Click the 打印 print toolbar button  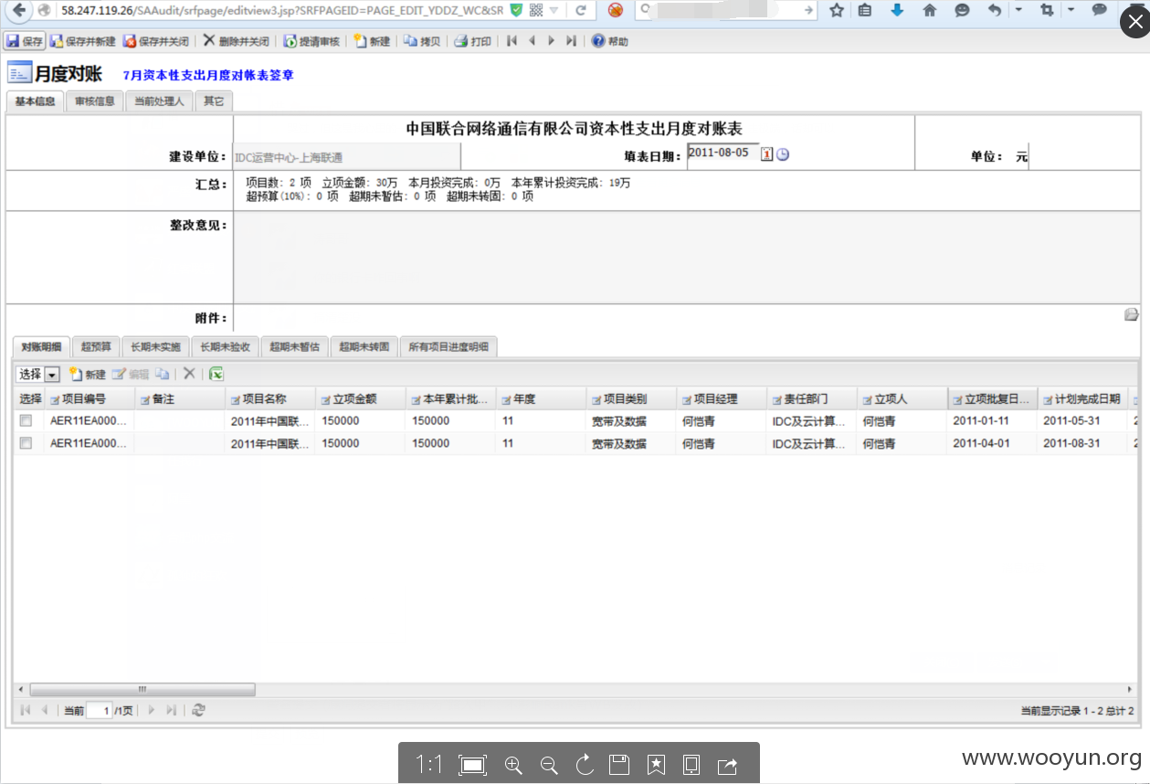pyautogui.click(x=473, y=41)
